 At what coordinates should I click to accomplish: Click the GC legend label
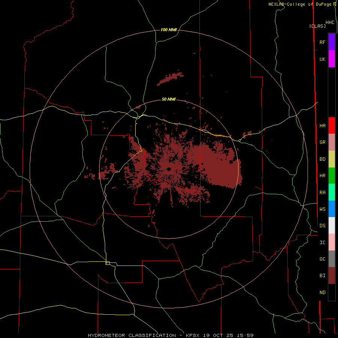pos(323,259)
